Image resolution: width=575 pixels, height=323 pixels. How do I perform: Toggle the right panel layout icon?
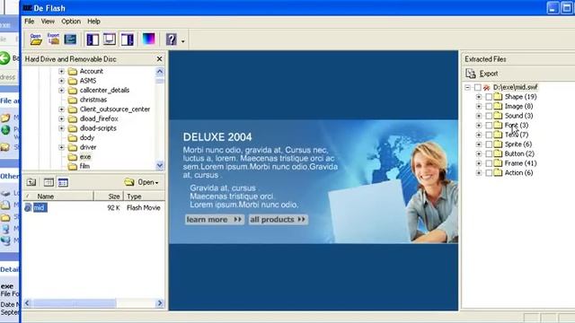point(128,39)
